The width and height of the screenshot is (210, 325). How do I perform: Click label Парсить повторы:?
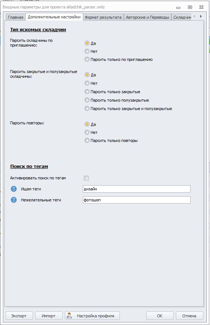click(27, 123)
